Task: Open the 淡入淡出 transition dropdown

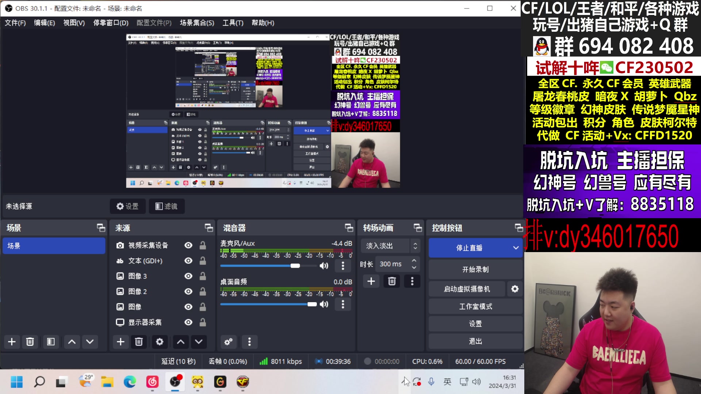Action: coord(390,246)
